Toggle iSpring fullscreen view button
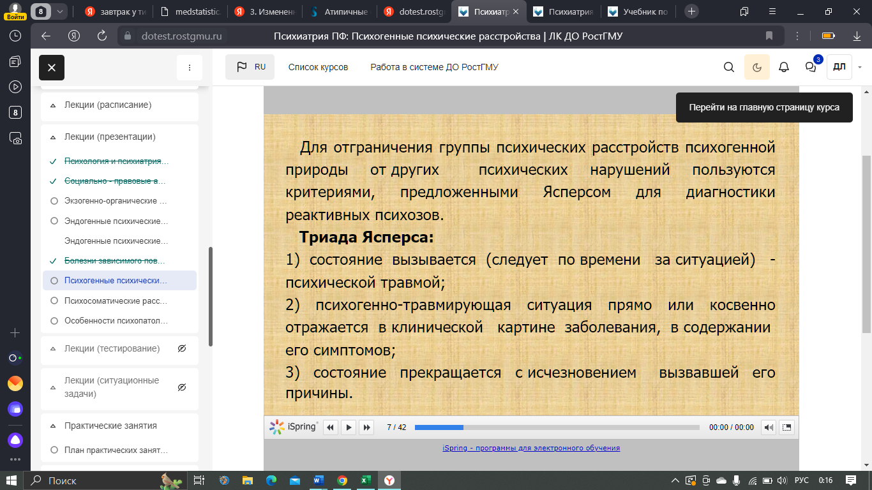The width and height of the screenshot is (872, 490). point(787,427)
